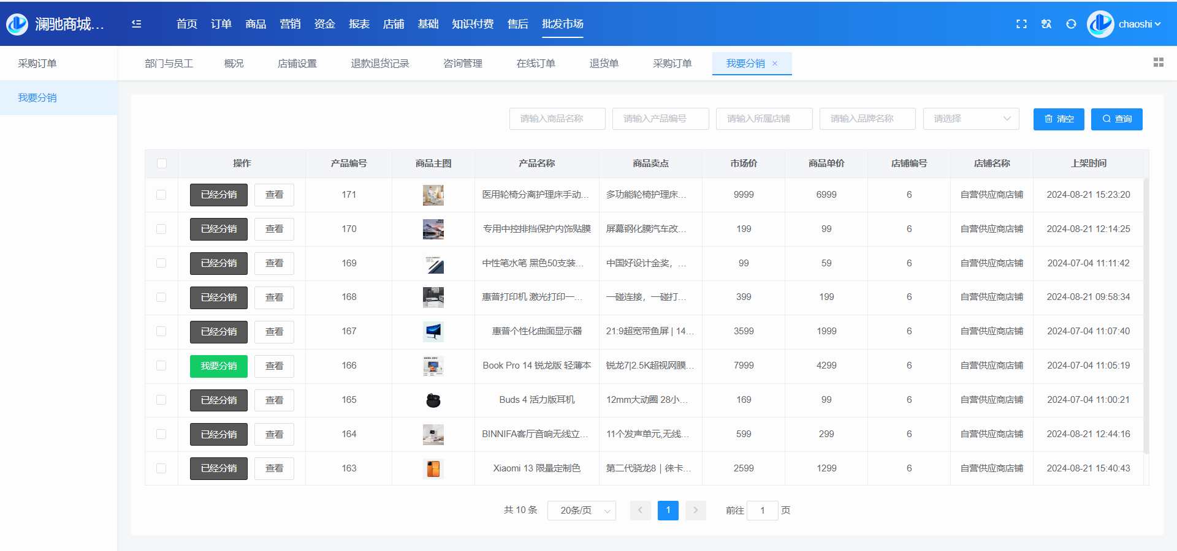Close the 我要分销 tab
This screenshot has height=551, width=1177.
tap(775, 64)
